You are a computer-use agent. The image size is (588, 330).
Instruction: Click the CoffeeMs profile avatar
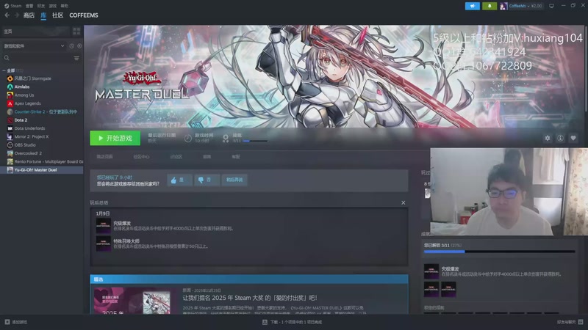click(503, 6)
